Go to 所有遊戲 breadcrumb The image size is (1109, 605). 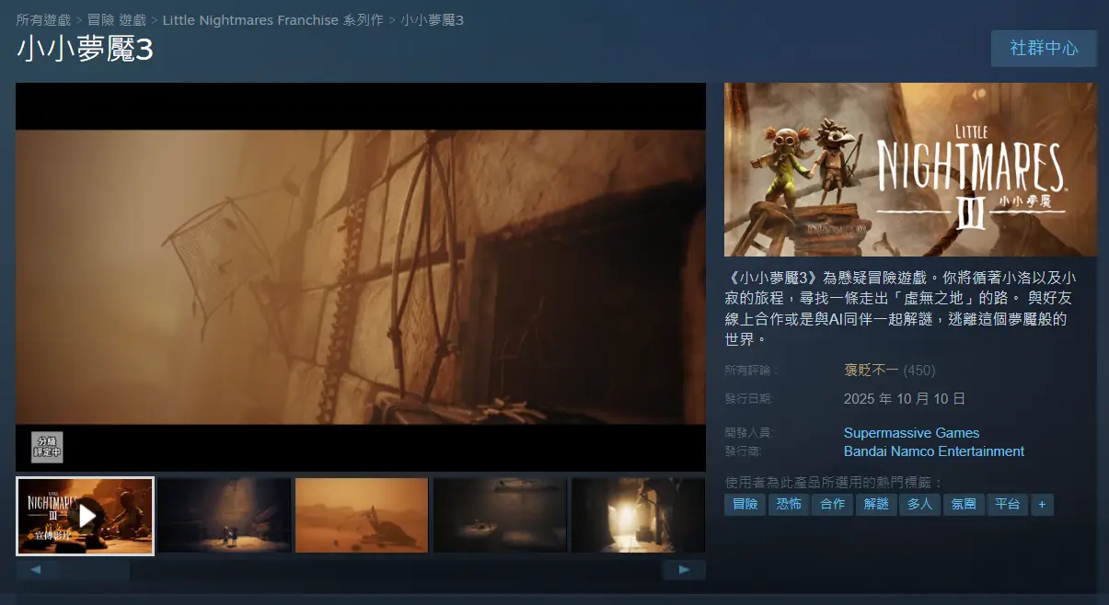(x=42, y=20)
